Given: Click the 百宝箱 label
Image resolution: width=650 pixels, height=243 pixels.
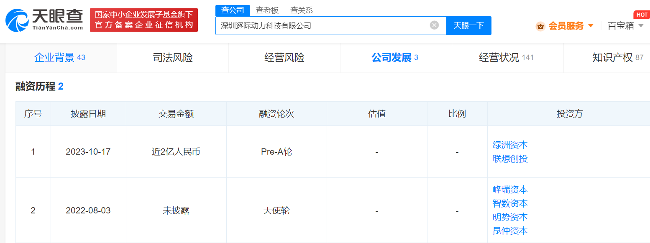Looking at the screenshot, I should pyautogui.click(x=621, y=26).
